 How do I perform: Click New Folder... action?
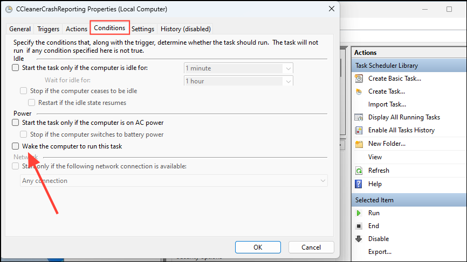(x=387, y=144)
